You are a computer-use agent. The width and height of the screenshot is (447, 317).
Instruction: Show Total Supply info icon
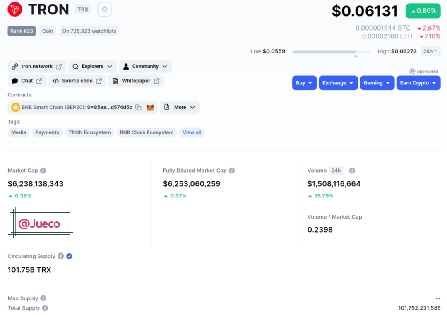pyautogui.click(x=45, y=308)
